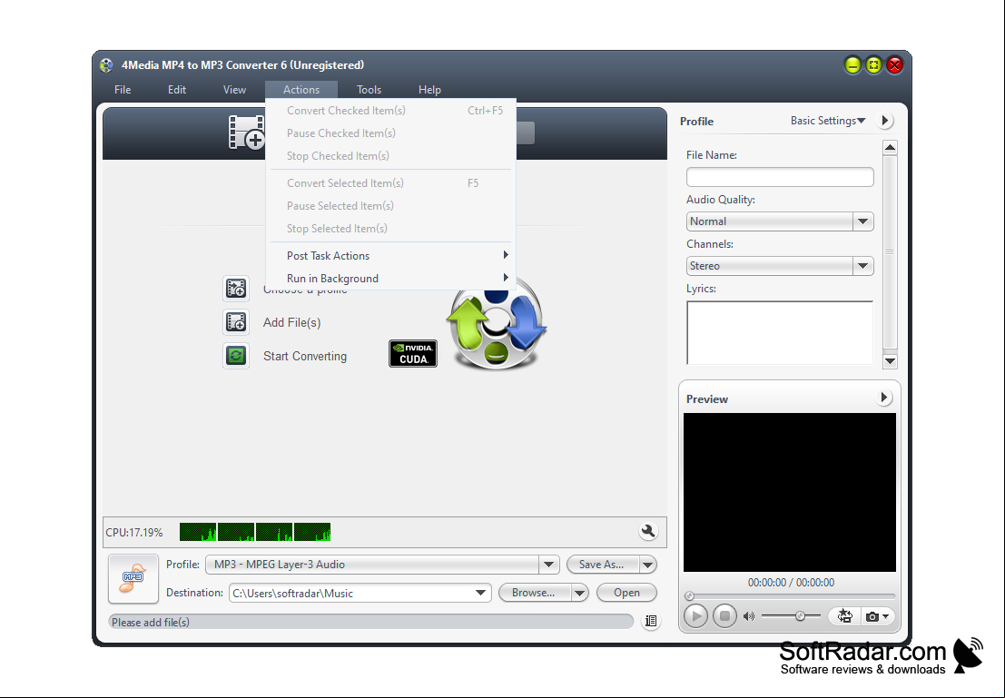Click the preview seek bar handle

(x=689, y=596)
